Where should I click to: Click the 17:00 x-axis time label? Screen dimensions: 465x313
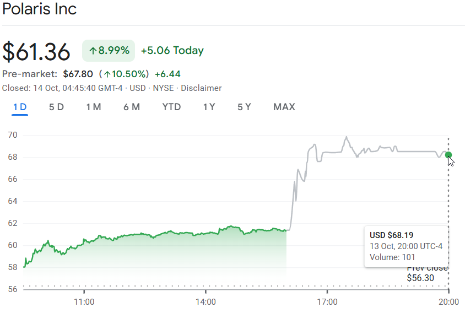click(x=327, y=302)
